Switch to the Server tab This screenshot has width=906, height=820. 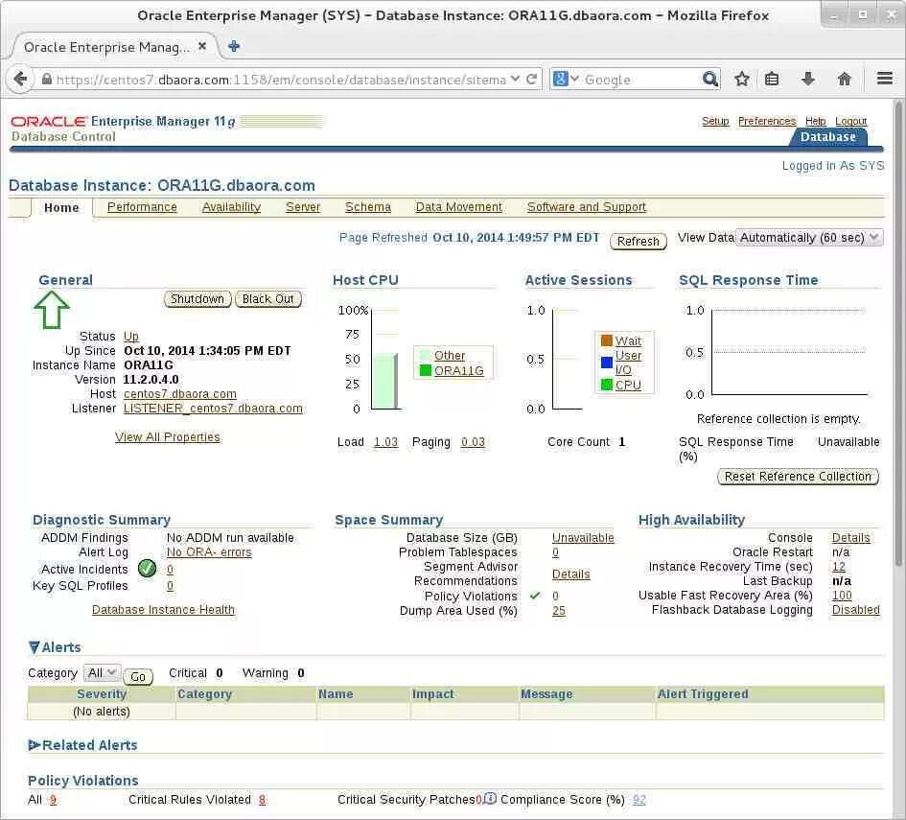(x=303, y=207)
